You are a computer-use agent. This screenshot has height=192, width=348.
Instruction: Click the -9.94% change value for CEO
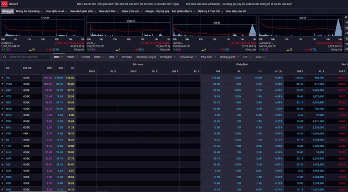[x=278, y=134]
